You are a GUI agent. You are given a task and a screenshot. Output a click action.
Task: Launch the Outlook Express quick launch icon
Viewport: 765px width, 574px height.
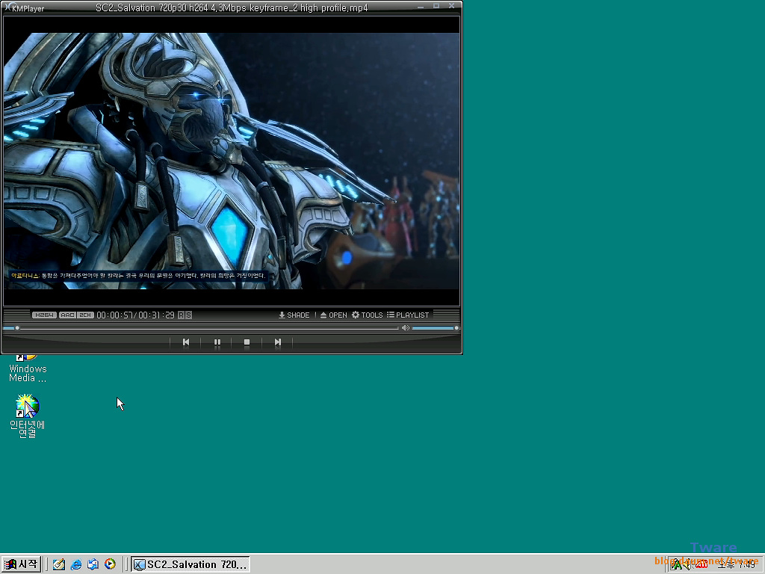pos(93,564)
